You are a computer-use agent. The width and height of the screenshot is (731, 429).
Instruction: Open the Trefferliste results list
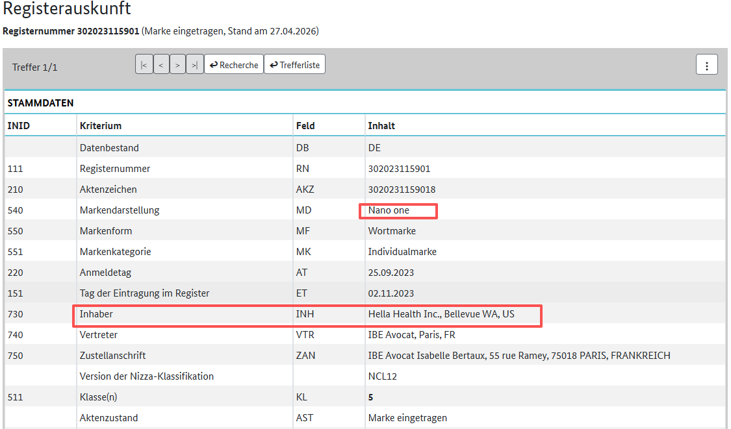pyautogui.click(x=294, y=65)
